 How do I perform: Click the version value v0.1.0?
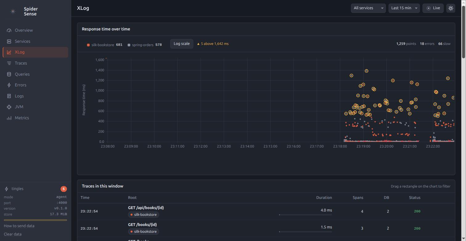60,208
